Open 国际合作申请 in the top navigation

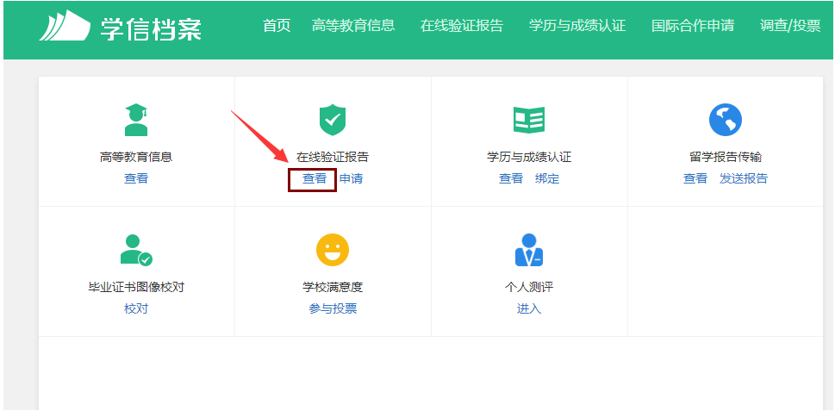coord(693,26)
